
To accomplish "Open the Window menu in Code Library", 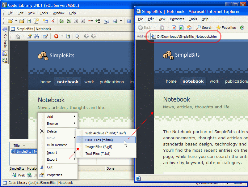I will (58, 13).
